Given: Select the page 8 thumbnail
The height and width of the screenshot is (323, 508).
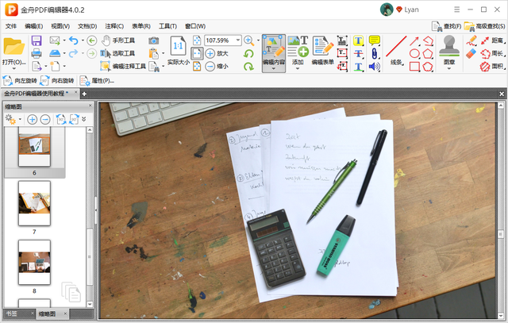Looking at the screenshot, I should 34,263.
